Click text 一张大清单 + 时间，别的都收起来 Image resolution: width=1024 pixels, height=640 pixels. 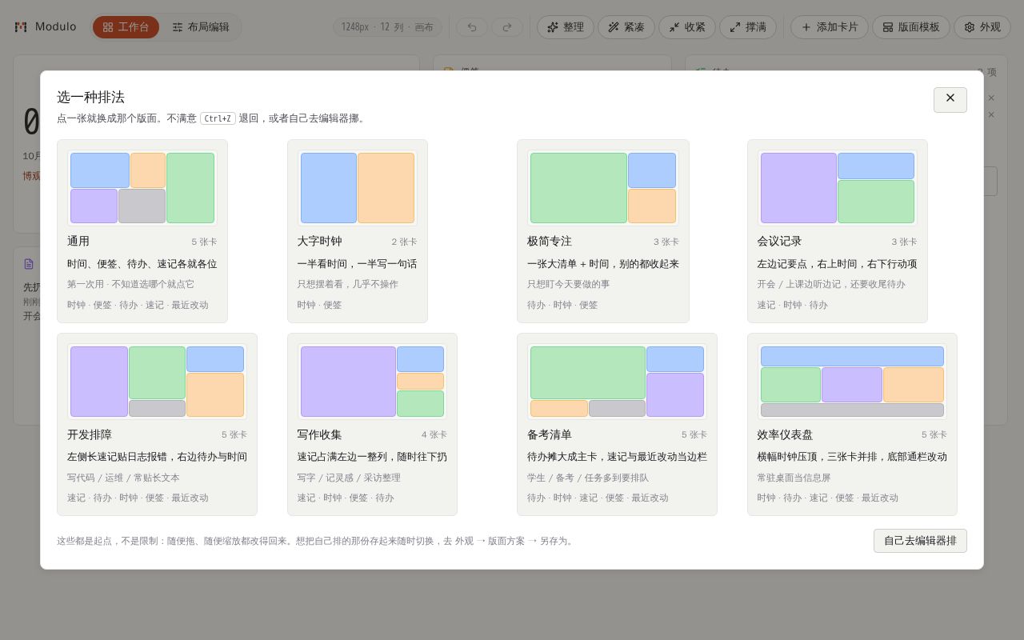point(603,264)
